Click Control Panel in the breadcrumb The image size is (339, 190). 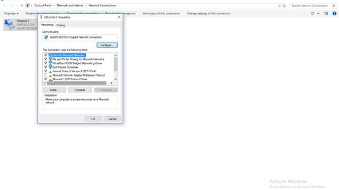43,6
